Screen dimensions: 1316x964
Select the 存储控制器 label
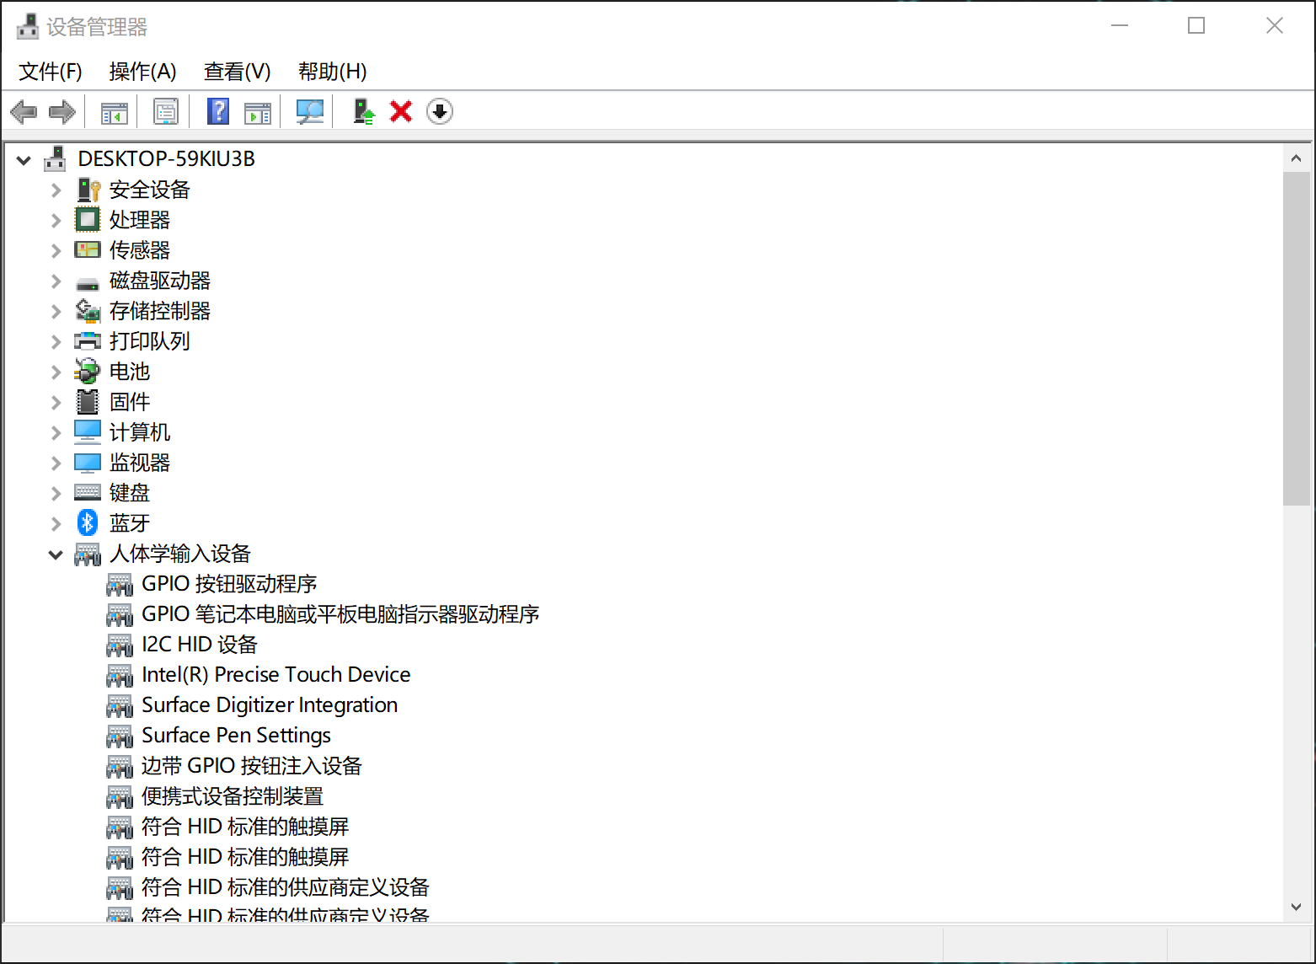click(x=160, y=311)
